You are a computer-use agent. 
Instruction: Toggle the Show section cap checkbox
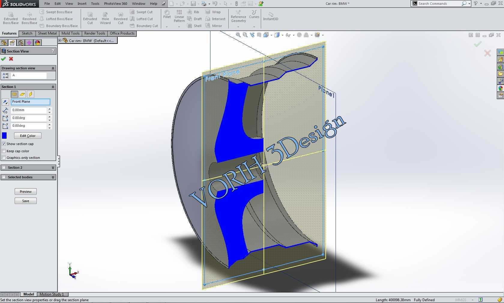4,144
